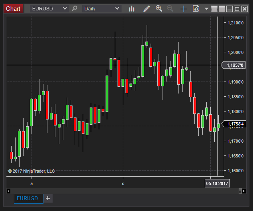This screenshot has height=211, width=253.
Task: Click the 1,1650'0 price axis label
Action: (235, 156)
